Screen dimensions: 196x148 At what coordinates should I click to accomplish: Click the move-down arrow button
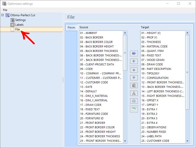tap(134, 78)
